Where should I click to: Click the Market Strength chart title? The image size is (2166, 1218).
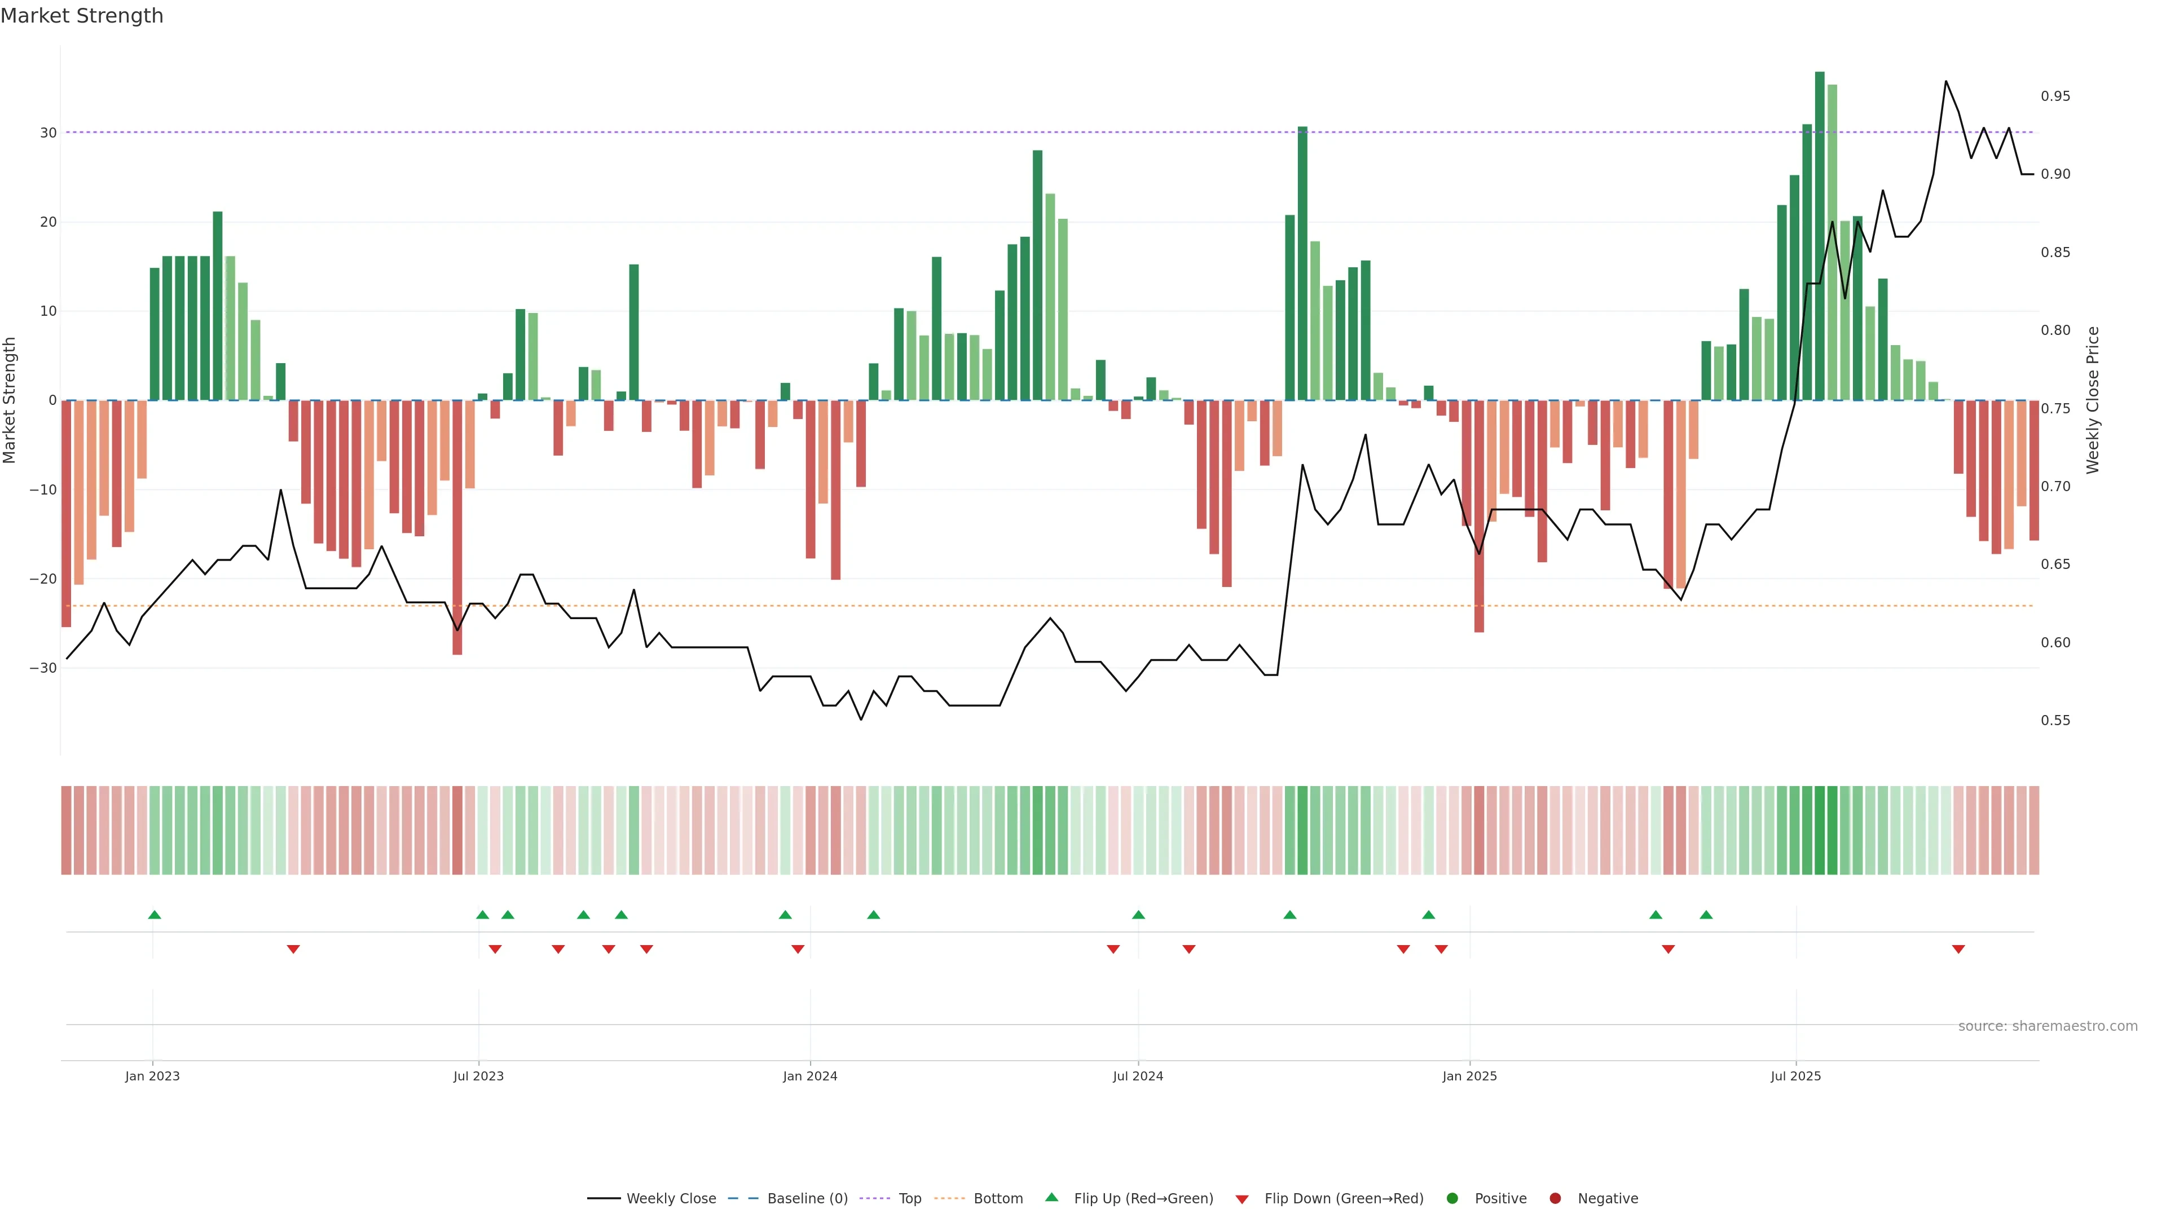[82, 16]
